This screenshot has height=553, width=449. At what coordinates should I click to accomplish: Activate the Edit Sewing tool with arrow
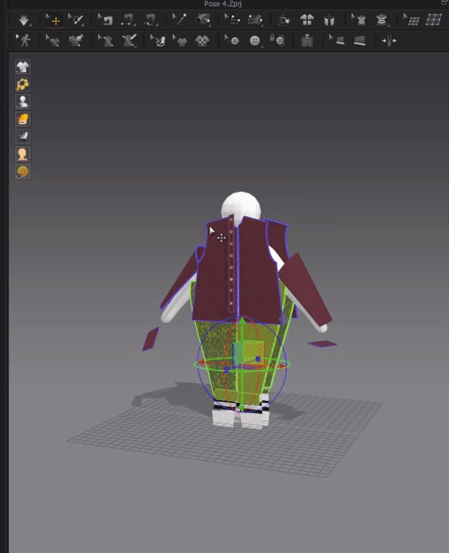tap(106, 19)
